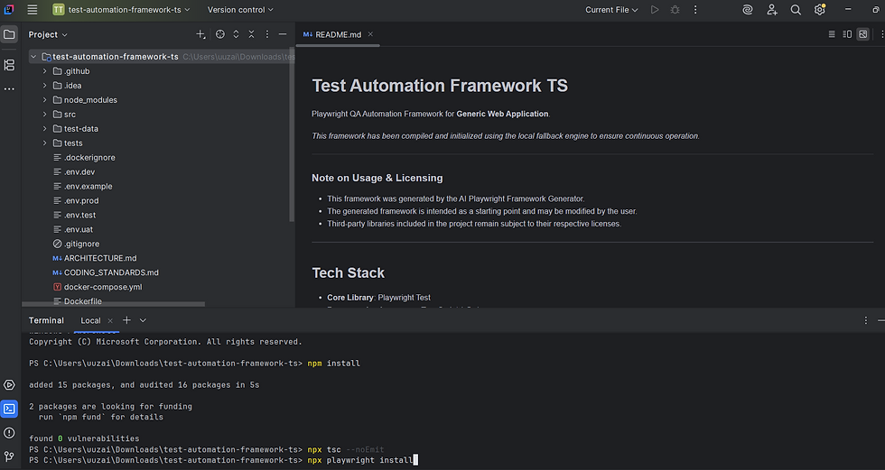Open the Project tool window folder icon

point(9,34)
